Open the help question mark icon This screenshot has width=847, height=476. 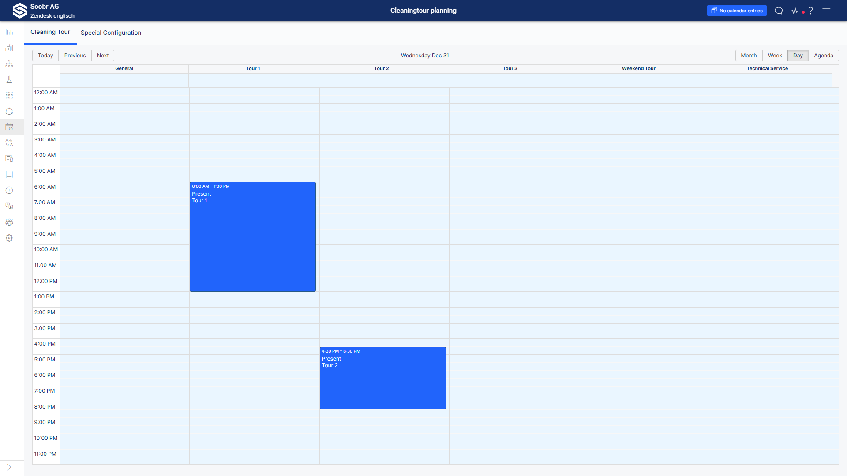(811, 11)
